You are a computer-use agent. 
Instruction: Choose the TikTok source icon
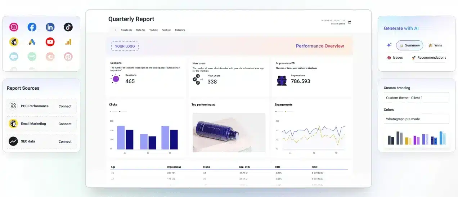(68, 27)
